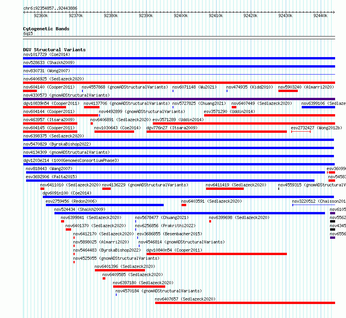346x318 pixels.
Task: Select the nsv6407657 (Sedlazeck2020) red bar
Action: pyautogui.click(x=245, y=303)
